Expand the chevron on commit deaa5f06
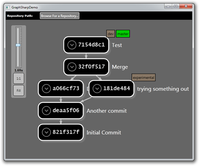Image resolution: width=199 pixels, height=166 pixels. click(x=46, y=110)
